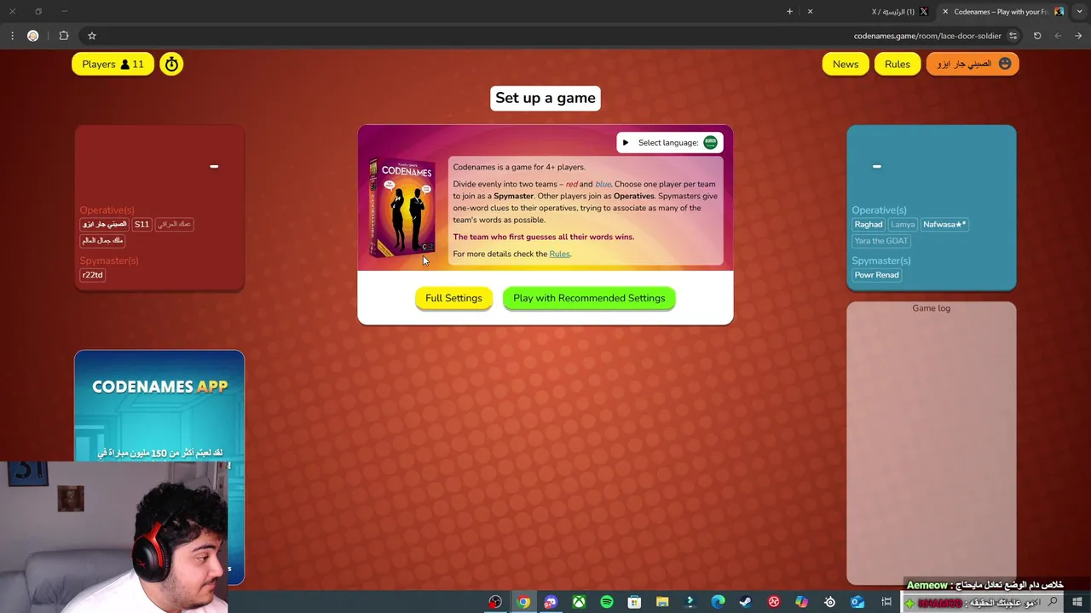The image size is (1091, 613).
Task: Open File Explorer from the taskbar
Action: (x=662, y=602)
